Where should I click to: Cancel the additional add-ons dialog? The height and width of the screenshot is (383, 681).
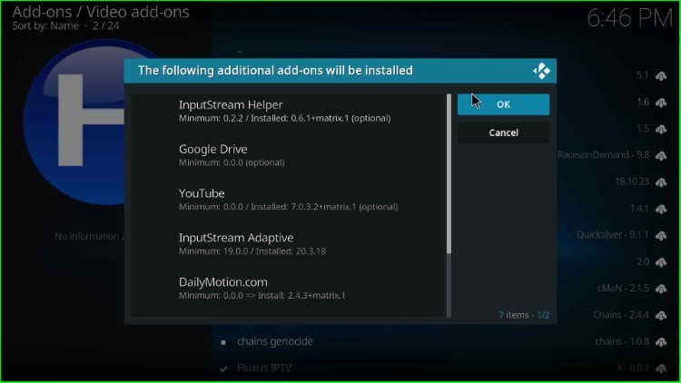coord(503,133)
